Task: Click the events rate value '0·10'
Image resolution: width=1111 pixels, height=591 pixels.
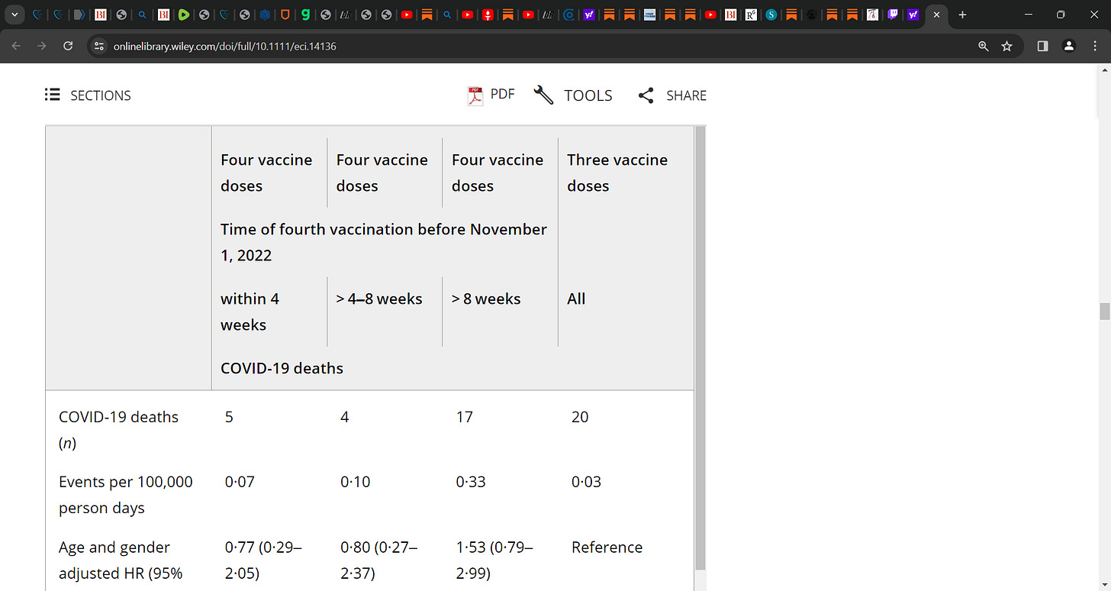Action: (356, 482)
